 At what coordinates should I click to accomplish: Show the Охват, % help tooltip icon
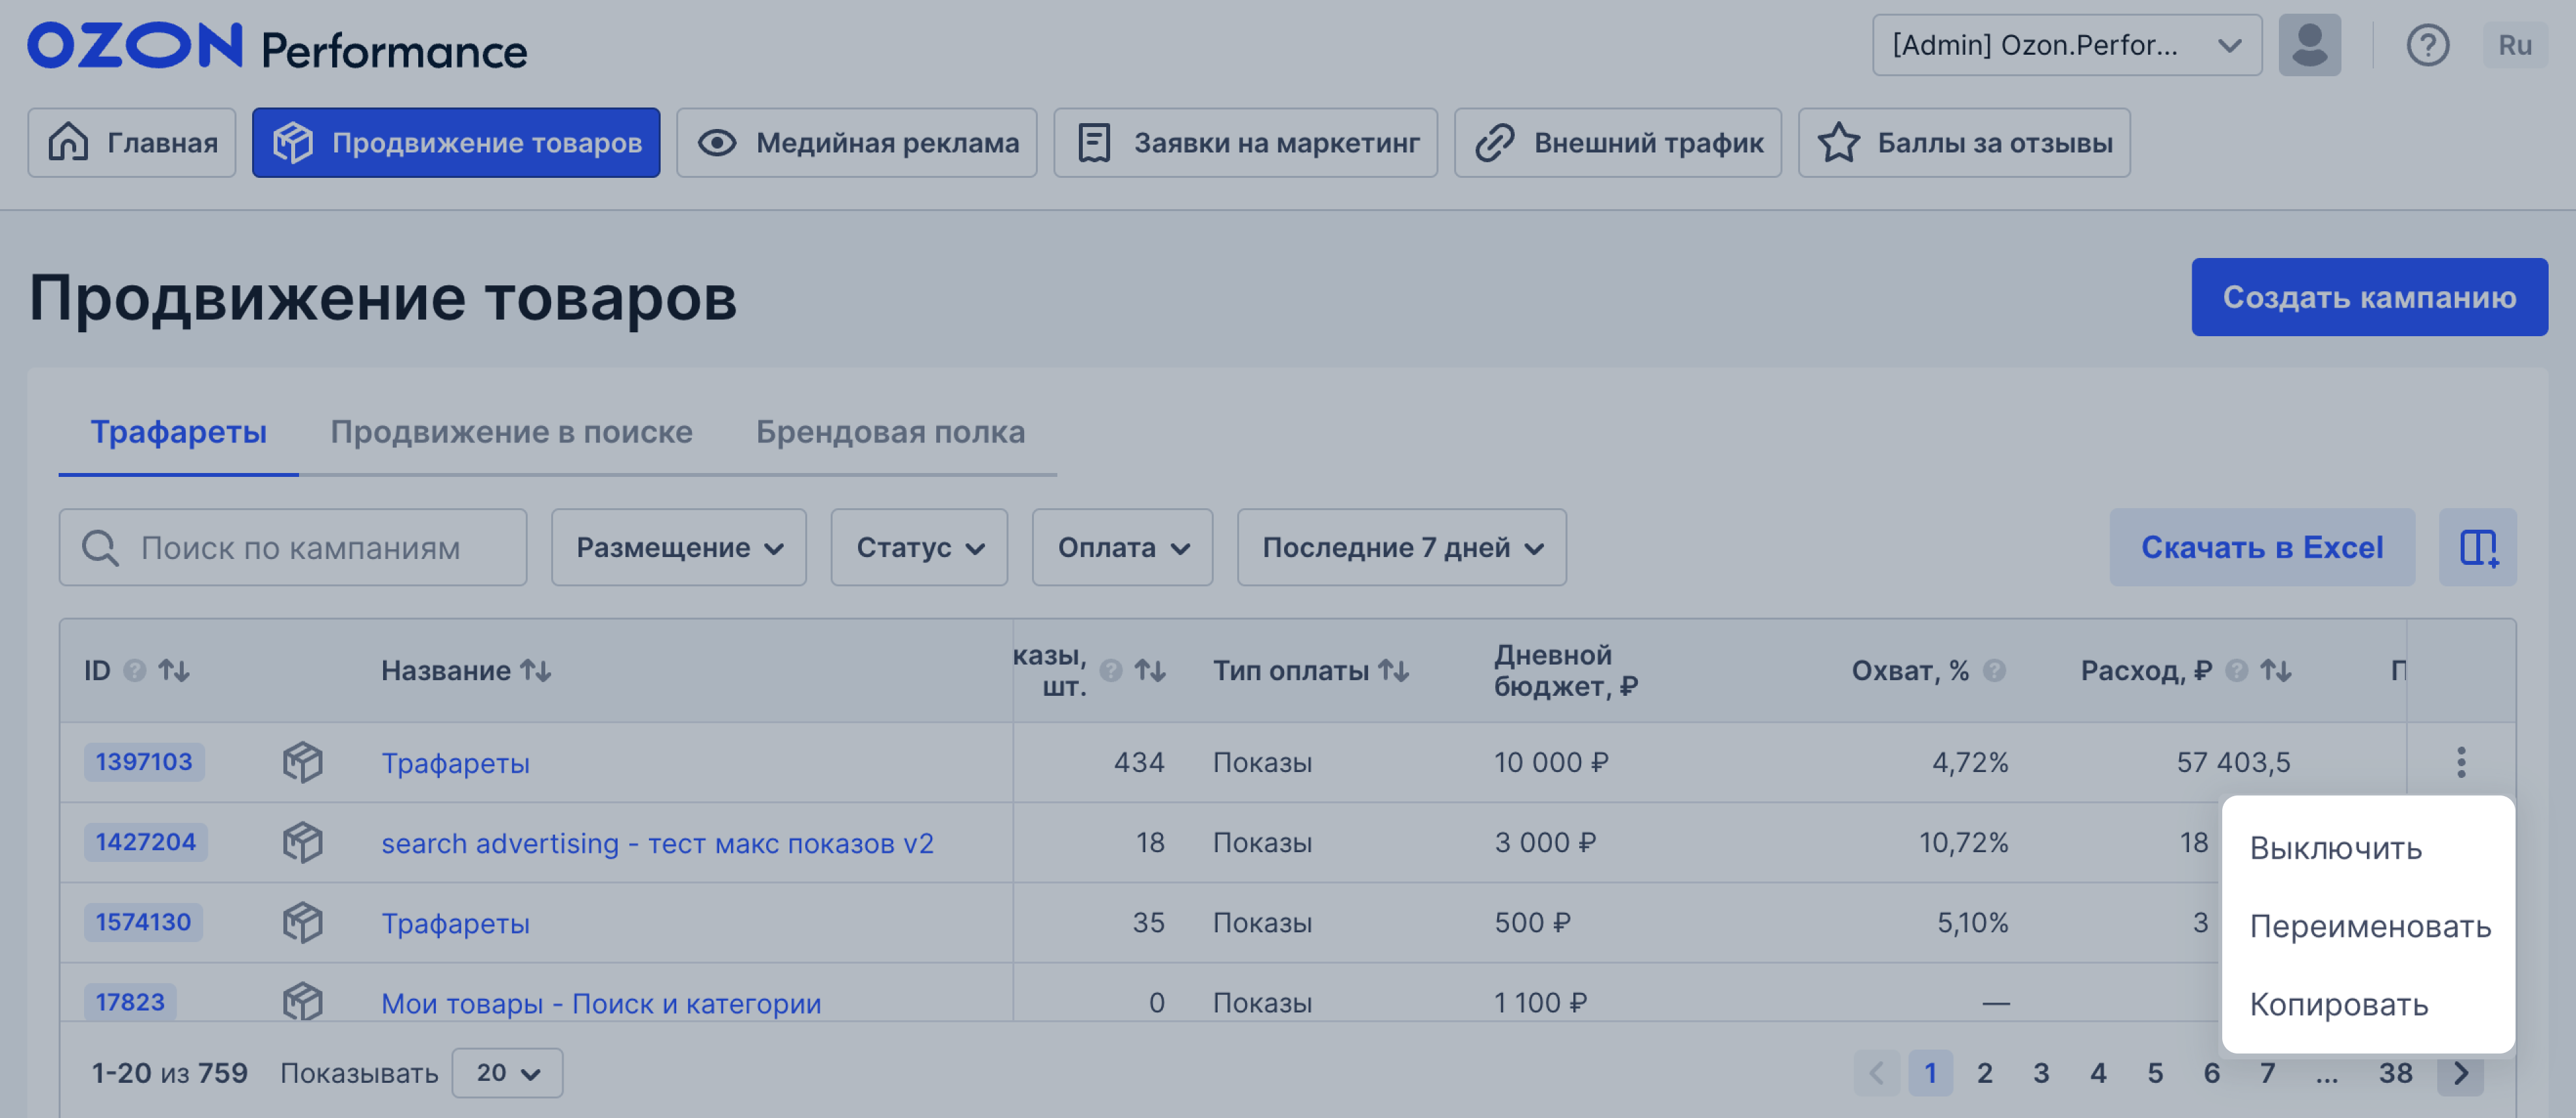point(1994,670)
